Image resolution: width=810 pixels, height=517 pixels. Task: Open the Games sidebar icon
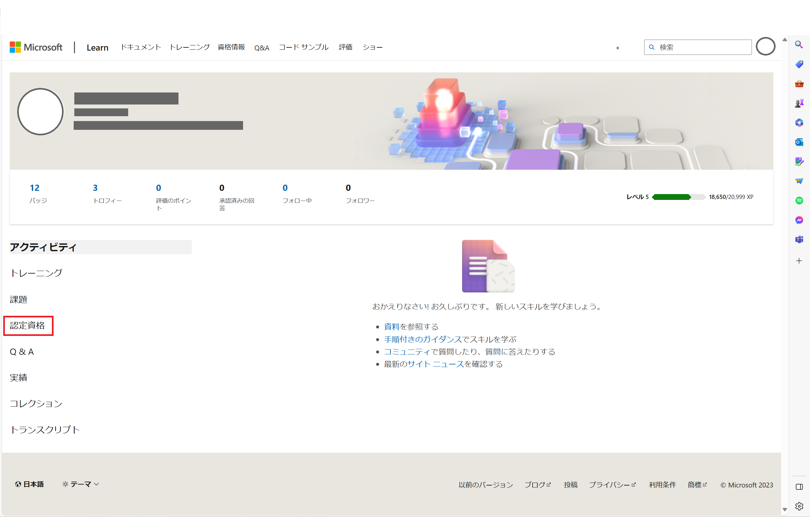799,103
